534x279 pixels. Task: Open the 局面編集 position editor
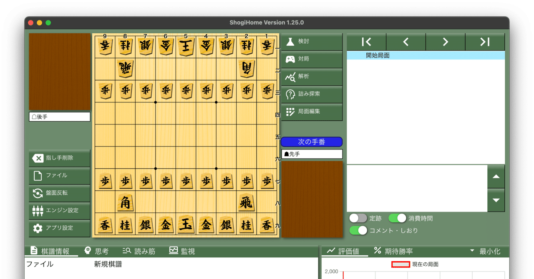pos(312,112)
